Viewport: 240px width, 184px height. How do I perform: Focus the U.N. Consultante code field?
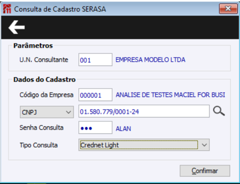pos(95,60)
